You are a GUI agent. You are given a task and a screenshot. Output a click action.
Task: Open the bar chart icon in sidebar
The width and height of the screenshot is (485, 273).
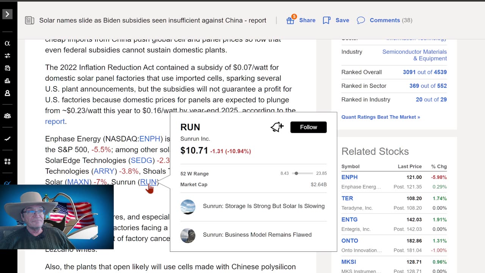pos(7,81)
